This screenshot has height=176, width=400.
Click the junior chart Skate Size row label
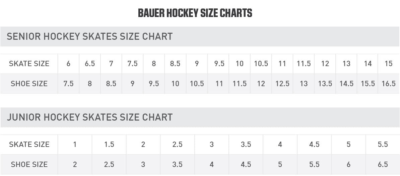coord(29,144)
